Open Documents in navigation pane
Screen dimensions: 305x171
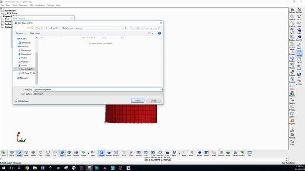(26, 50)
